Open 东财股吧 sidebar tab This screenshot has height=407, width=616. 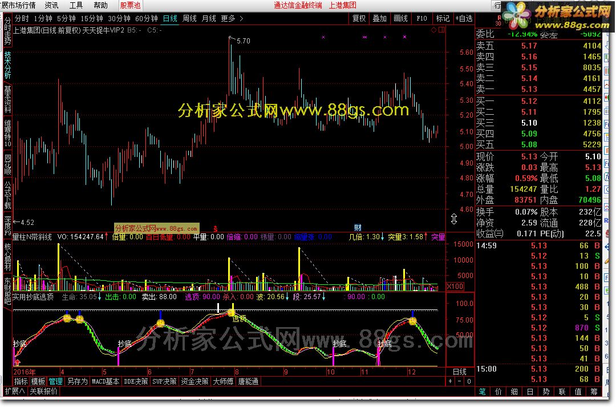point(7,291)
